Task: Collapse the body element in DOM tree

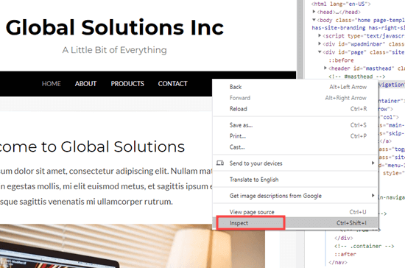Action: (314, 20)
